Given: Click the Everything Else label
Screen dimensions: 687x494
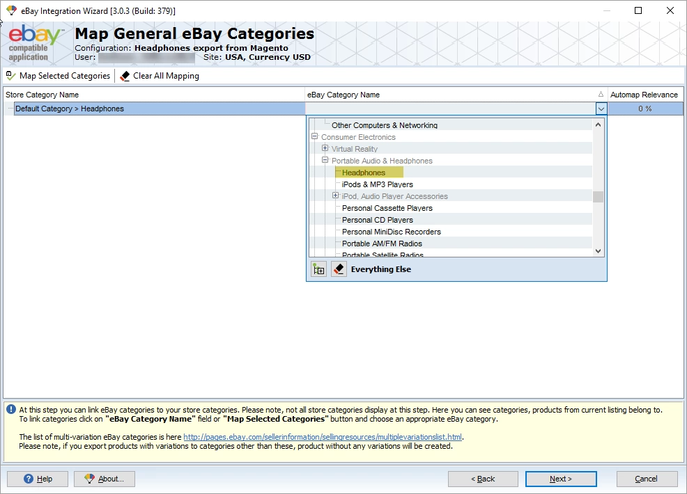Looking at the screenshot, I should click(x=381, y=269).
